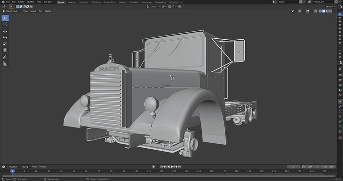Switch to Rendered viewport shading
The height and width of the screenshot is (181, 343).
click(x=331, y=11)
